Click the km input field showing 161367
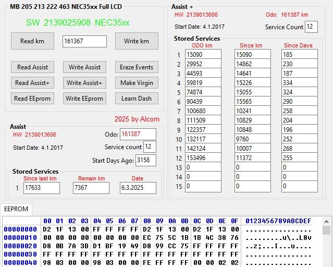Image resolution: width=333 pixels, height=267 pixels. pyautogui.click(x=84, y=42)
